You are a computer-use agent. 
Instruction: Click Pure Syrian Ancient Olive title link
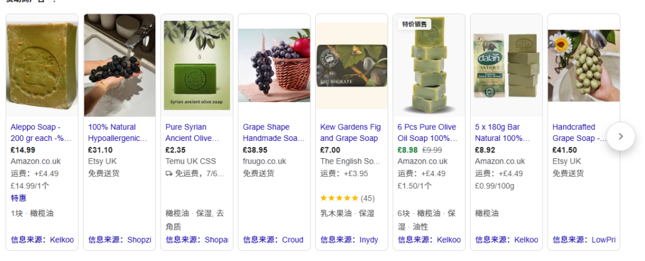(x=191, y=133)
